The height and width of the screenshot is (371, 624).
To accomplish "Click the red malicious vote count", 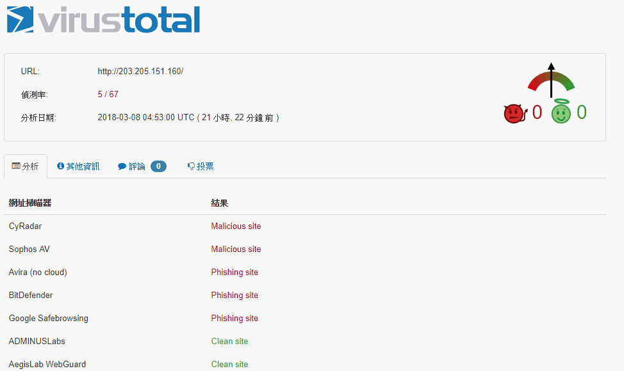I will coord(537,113).
